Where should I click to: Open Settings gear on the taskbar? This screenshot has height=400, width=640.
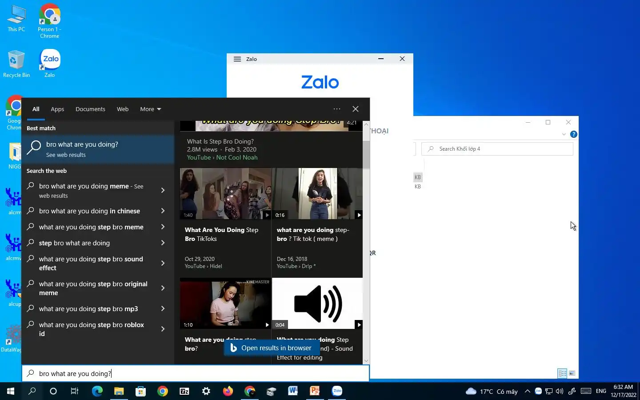click(x=206, y=391)
